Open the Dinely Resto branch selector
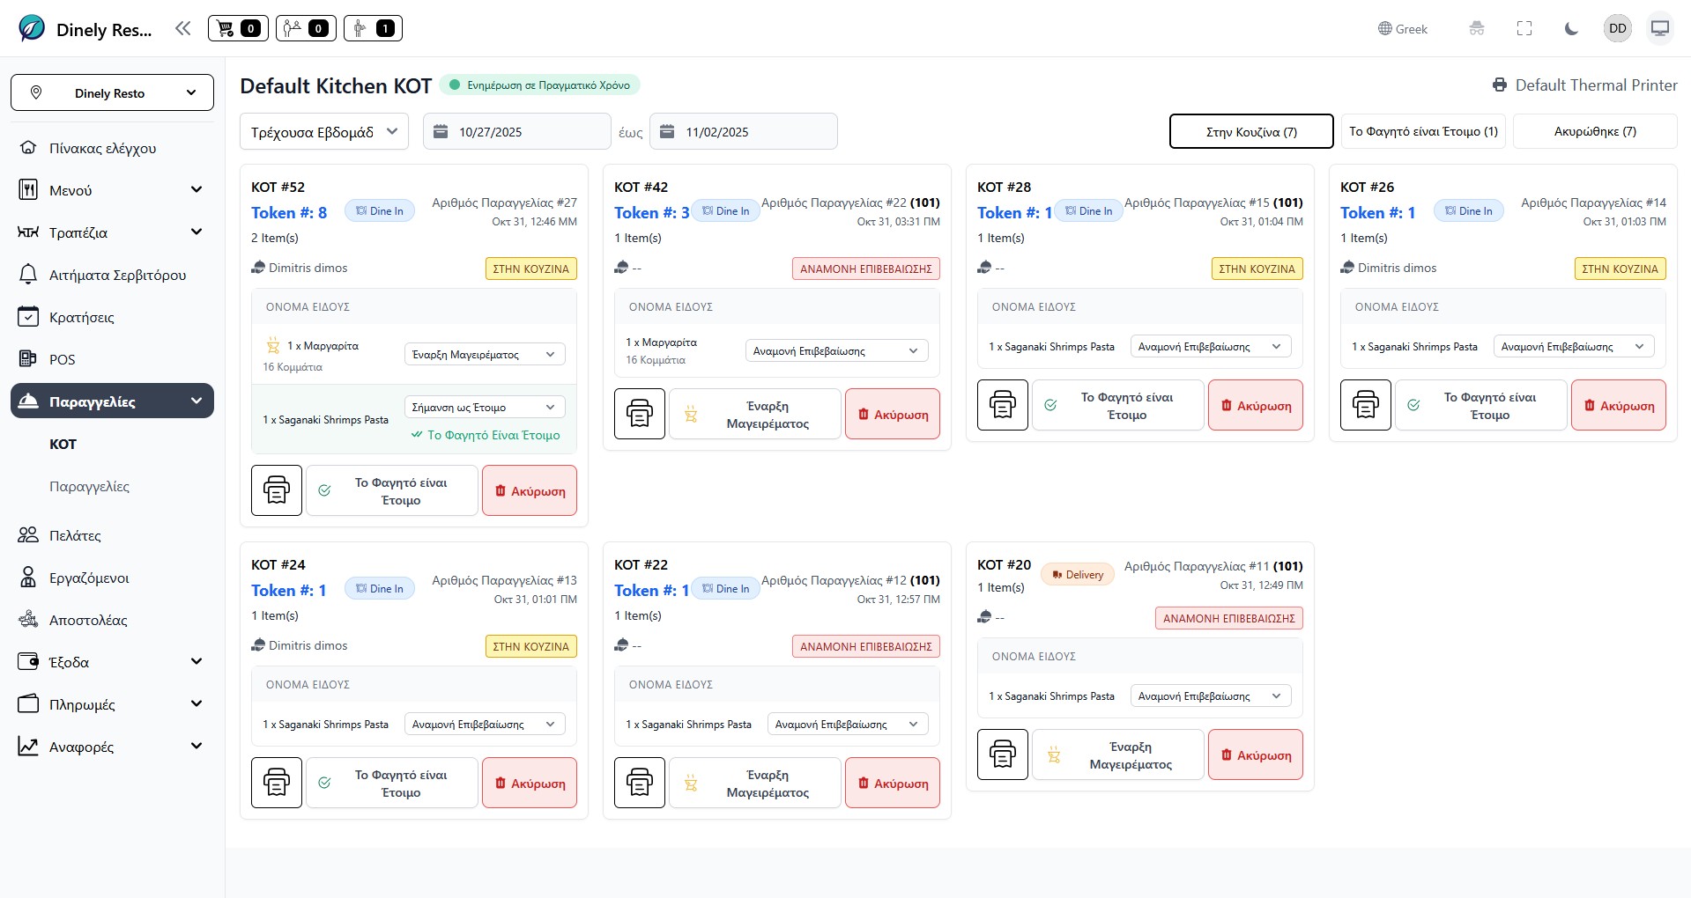Image resolution: width=1691 pixels, height=898 pixels. point(112,92)
